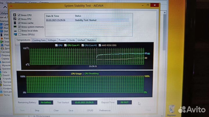
Task: Select Тесты in the sidebar tree
Action: 6,95
